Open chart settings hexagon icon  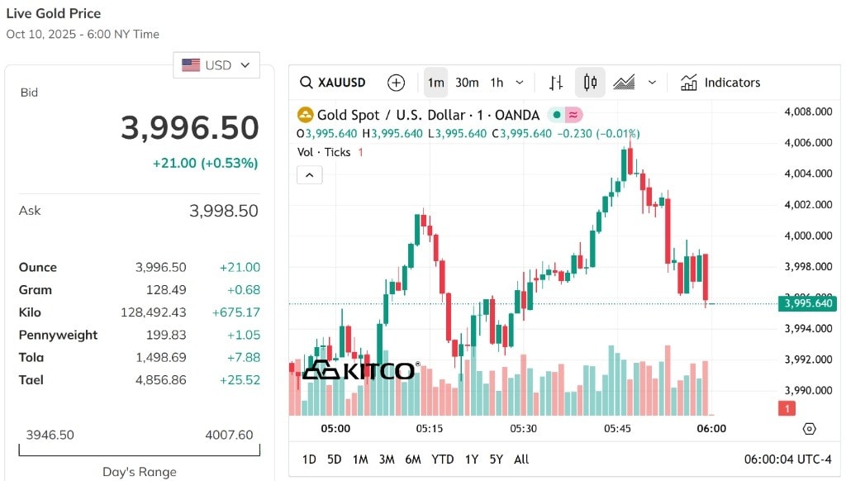(x=810, y=429)
